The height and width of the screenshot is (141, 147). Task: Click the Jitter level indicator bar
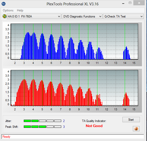pos(43,121)
